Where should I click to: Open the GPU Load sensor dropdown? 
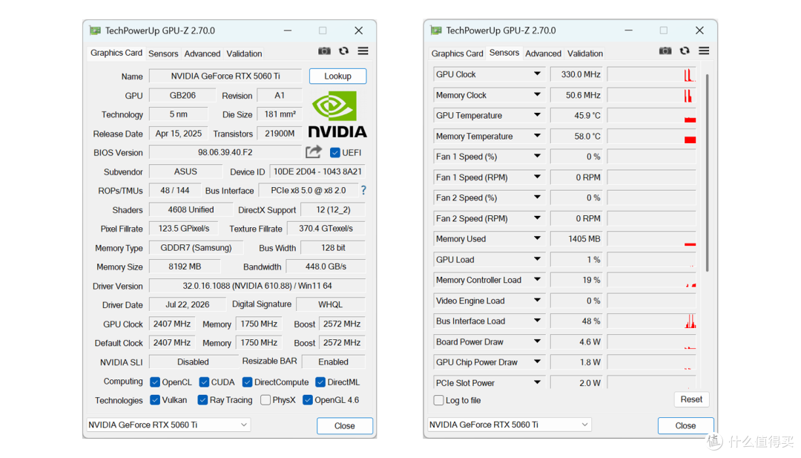pyautogui.click(x=537, y=259)
